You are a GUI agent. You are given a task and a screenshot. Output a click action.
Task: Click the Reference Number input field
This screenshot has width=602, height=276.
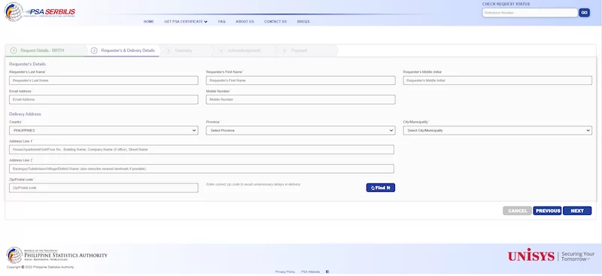[x=530, y=13]
